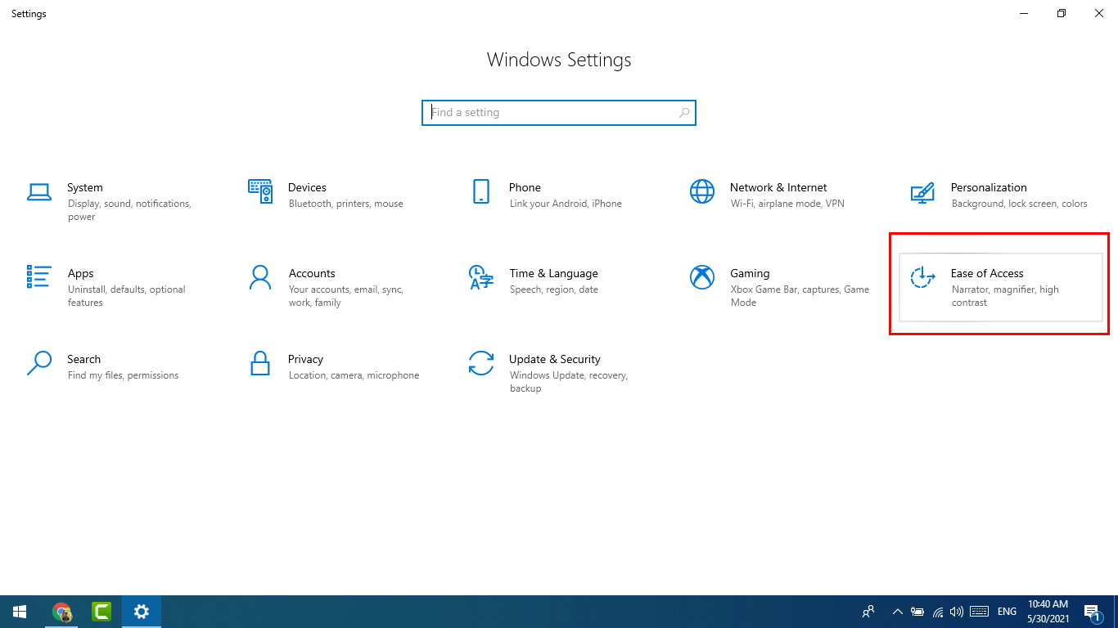Check battery status in system tray

917,612
